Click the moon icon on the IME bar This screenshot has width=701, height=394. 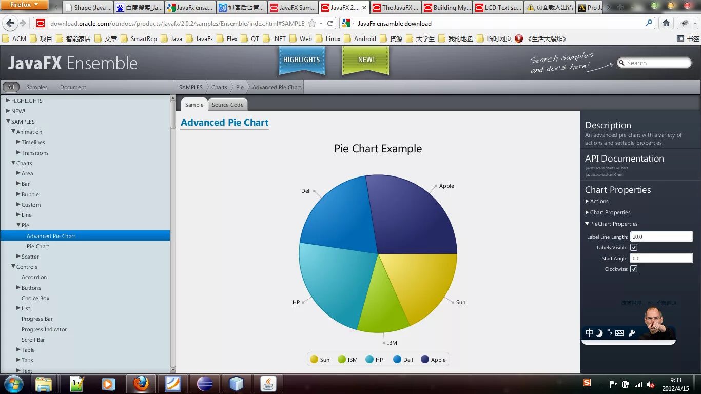(x=599, y=333)
